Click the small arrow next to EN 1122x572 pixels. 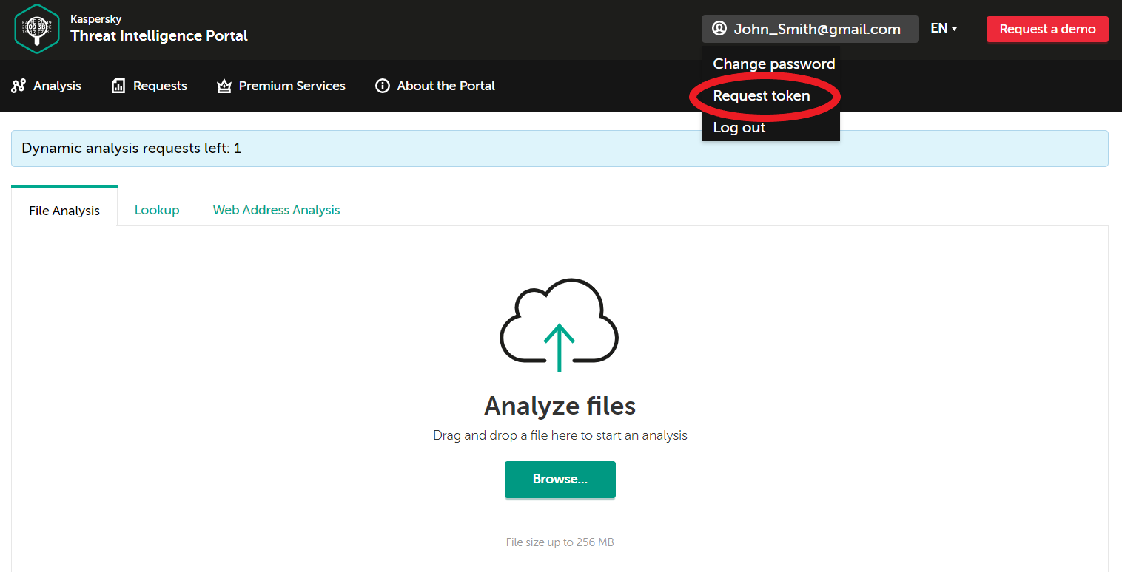point(955,30)
